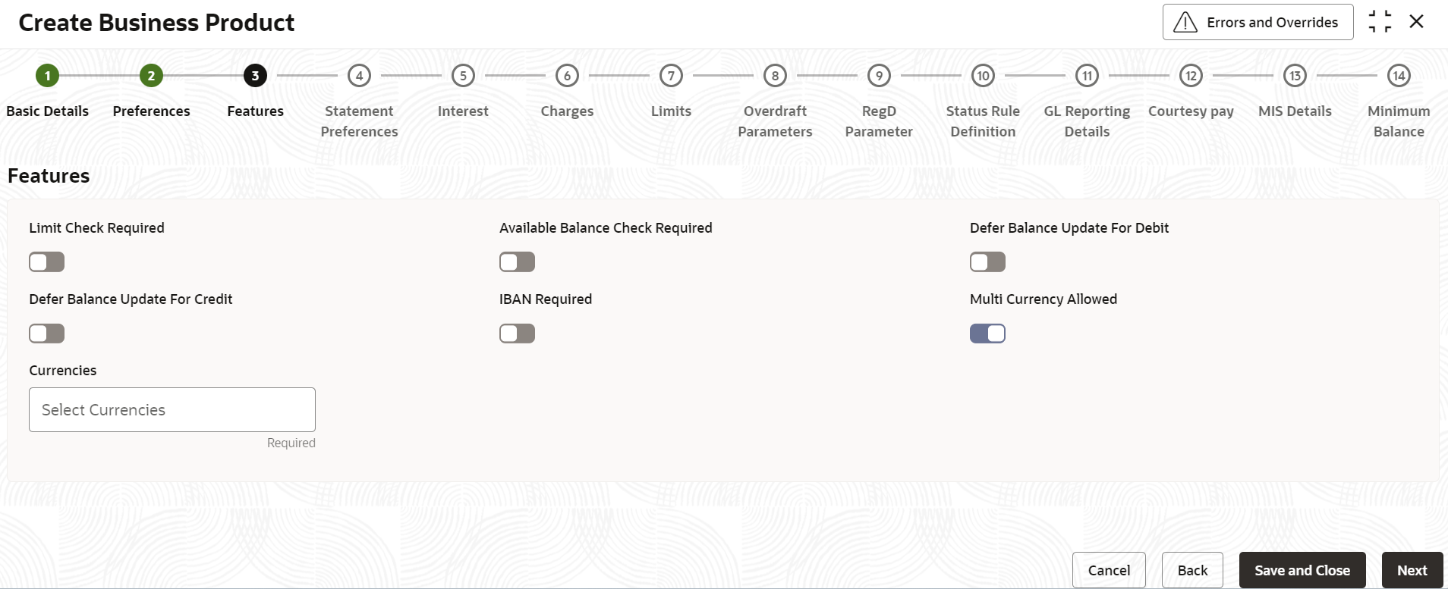Switch to Statement Preferences step label
Screen dimensions: 1448x589
[359, 121]
